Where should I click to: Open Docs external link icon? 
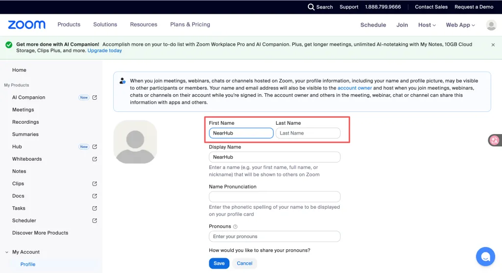[95, 196]
